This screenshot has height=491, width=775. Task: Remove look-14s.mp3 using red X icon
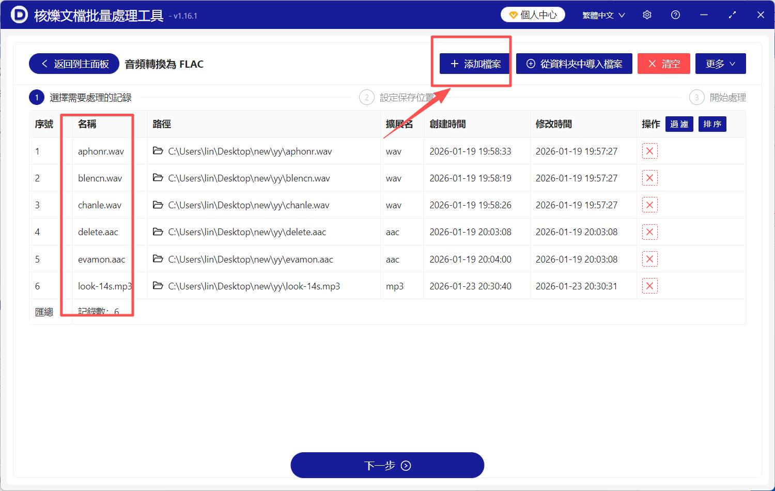(x=649, y=286)
